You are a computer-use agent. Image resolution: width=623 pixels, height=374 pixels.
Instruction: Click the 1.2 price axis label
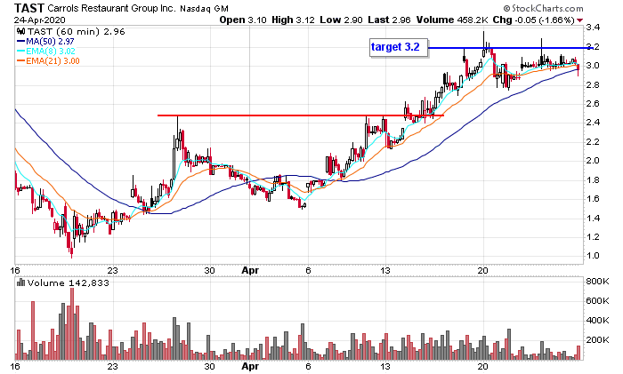point(593,237)
